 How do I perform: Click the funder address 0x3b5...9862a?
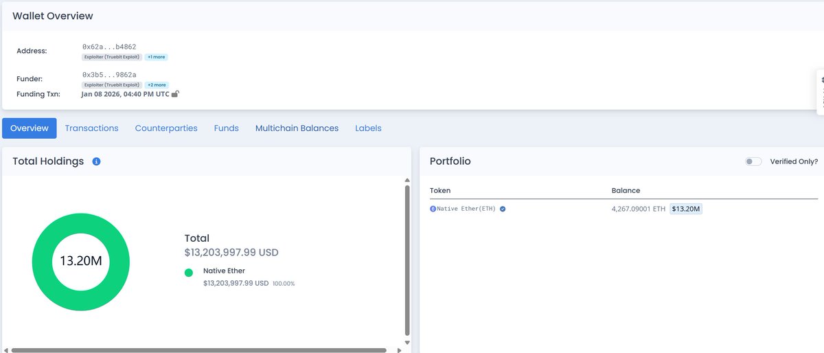click(x=109, y=75)
